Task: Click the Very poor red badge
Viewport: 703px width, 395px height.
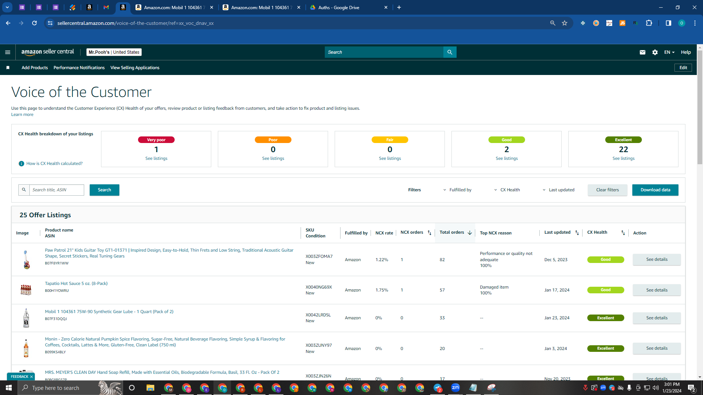Action: coord(156,140)
